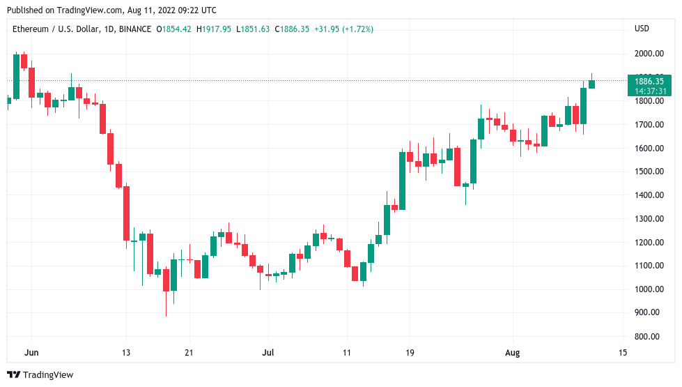
Task: Click the TradingView logo icon
Action: tap(13, 374)
